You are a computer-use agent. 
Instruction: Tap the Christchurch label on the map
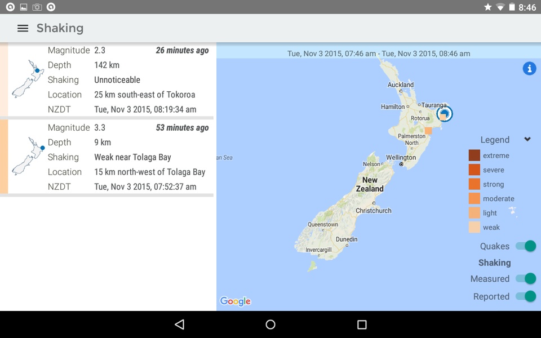pyautogui.click(x=374, y=210)
